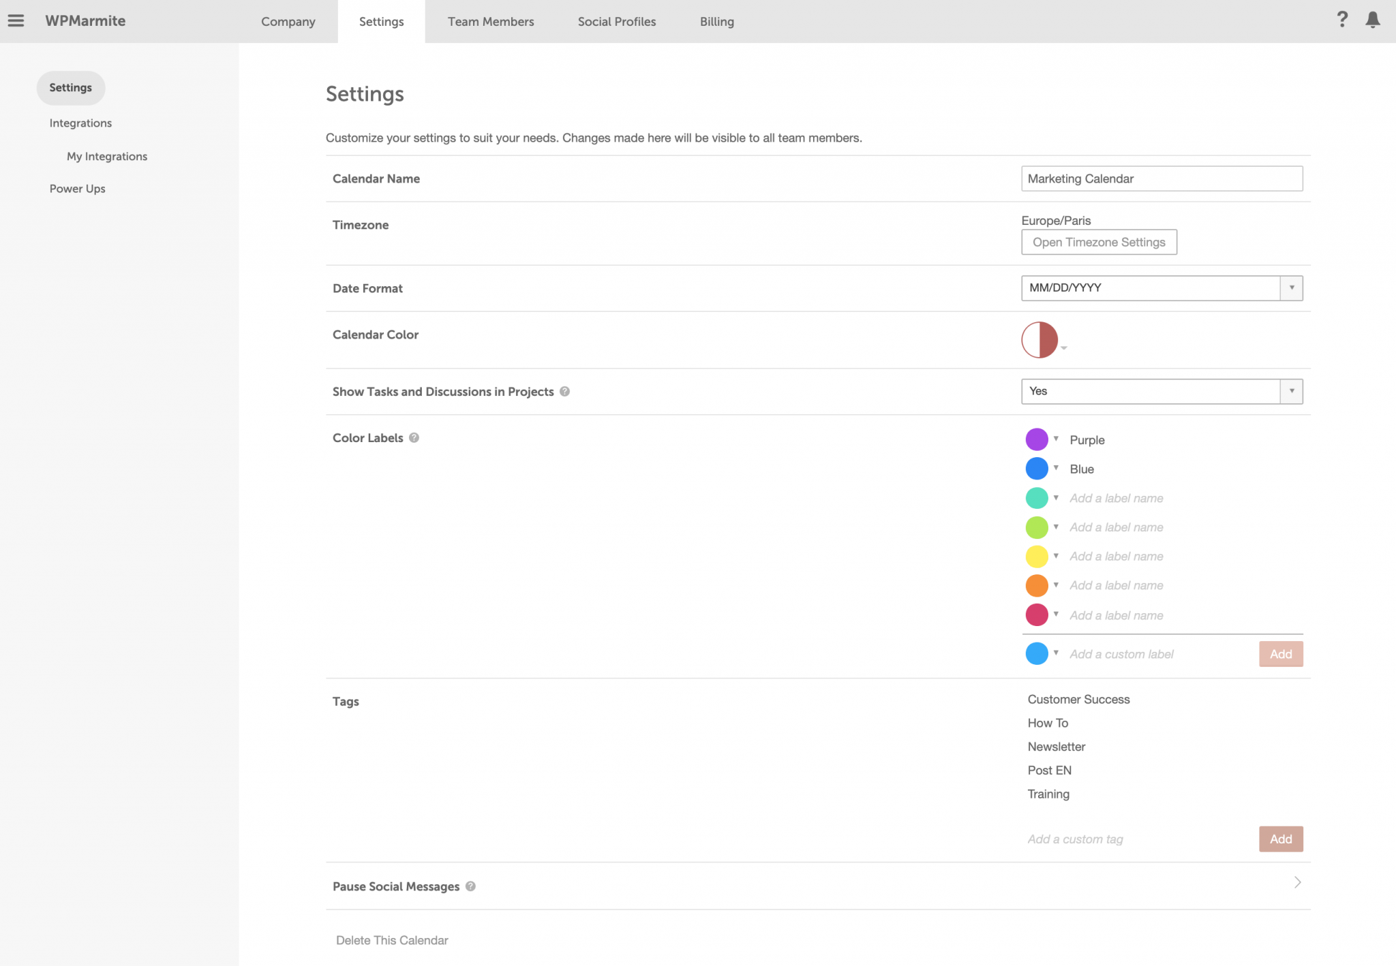Click help icon beside Pause Social Messages
Image resolution: width=1396 pixels, height=966 pixels.
(x=470, y=886)
